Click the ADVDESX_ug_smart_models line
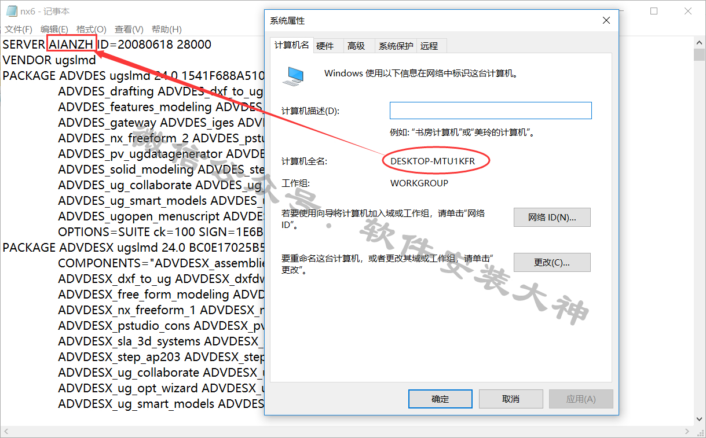Screen dimensions: 706x438 161,404
